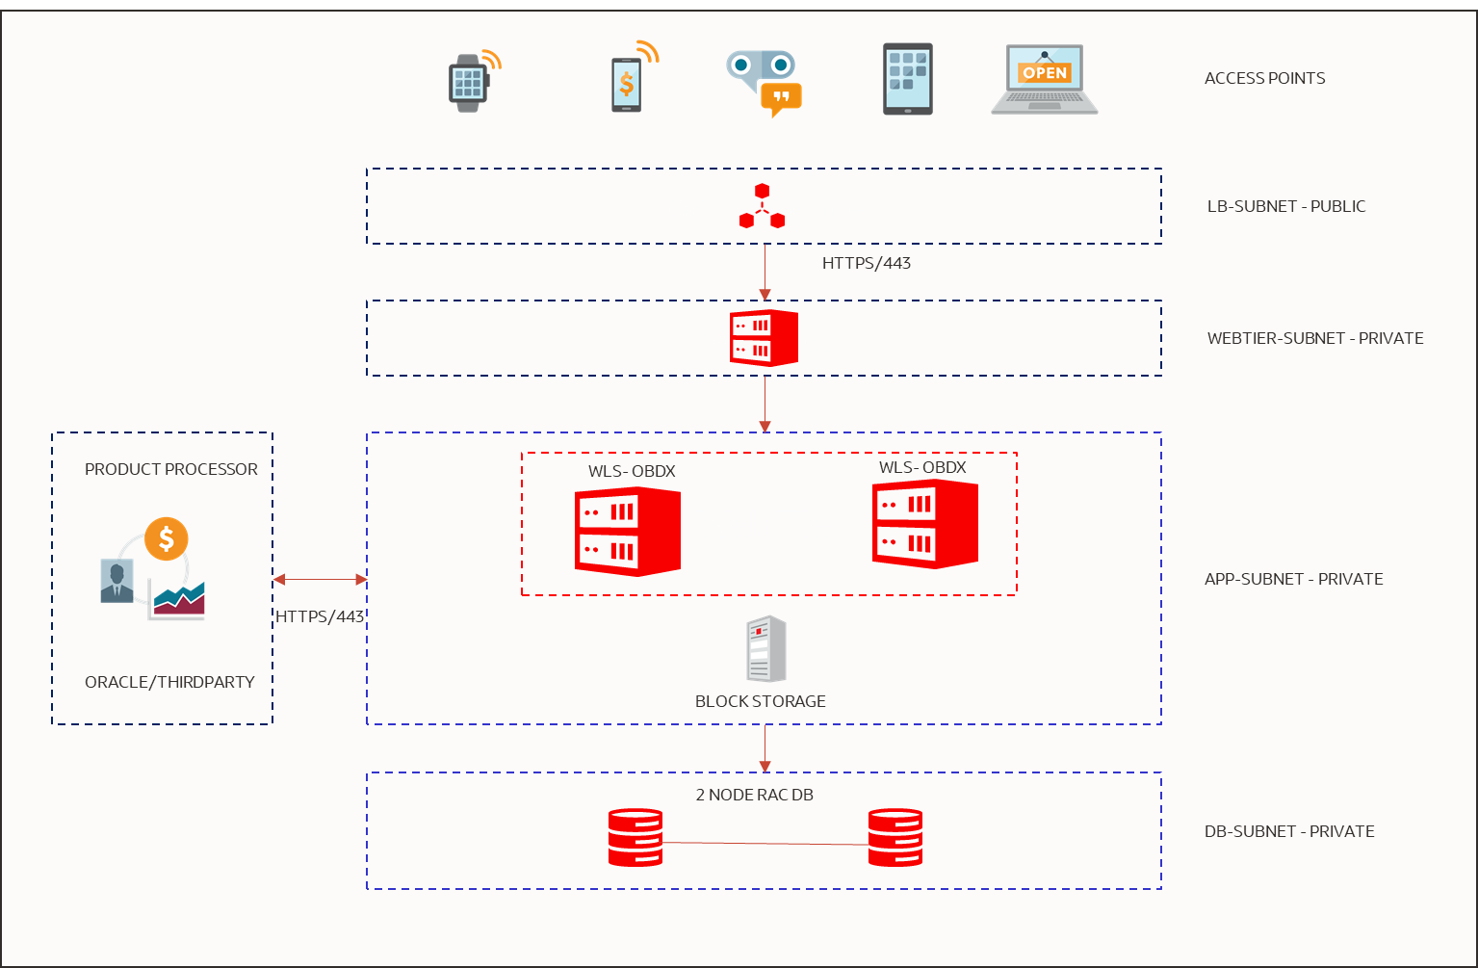Click the ACCESS POINTS heading text
Screen dimensions: 1478x968
(x=1264, y=78)
